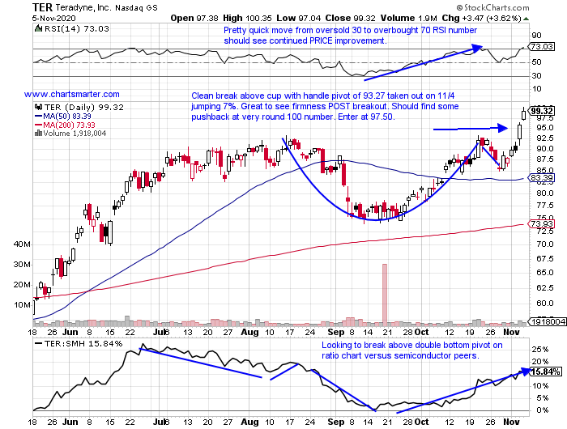The width and height of the screenshot is (567, 429).
Task: Click the Nasdaq GS exchange label
Action: point(136,7)
